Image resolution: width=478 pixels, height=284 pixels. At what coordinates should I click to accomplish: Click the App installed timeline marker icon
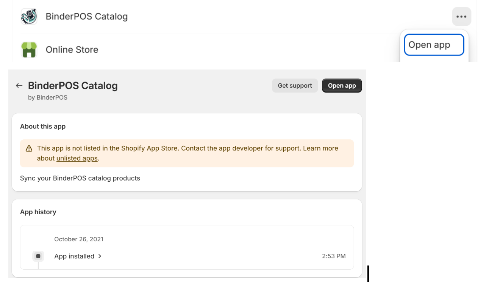38,256
